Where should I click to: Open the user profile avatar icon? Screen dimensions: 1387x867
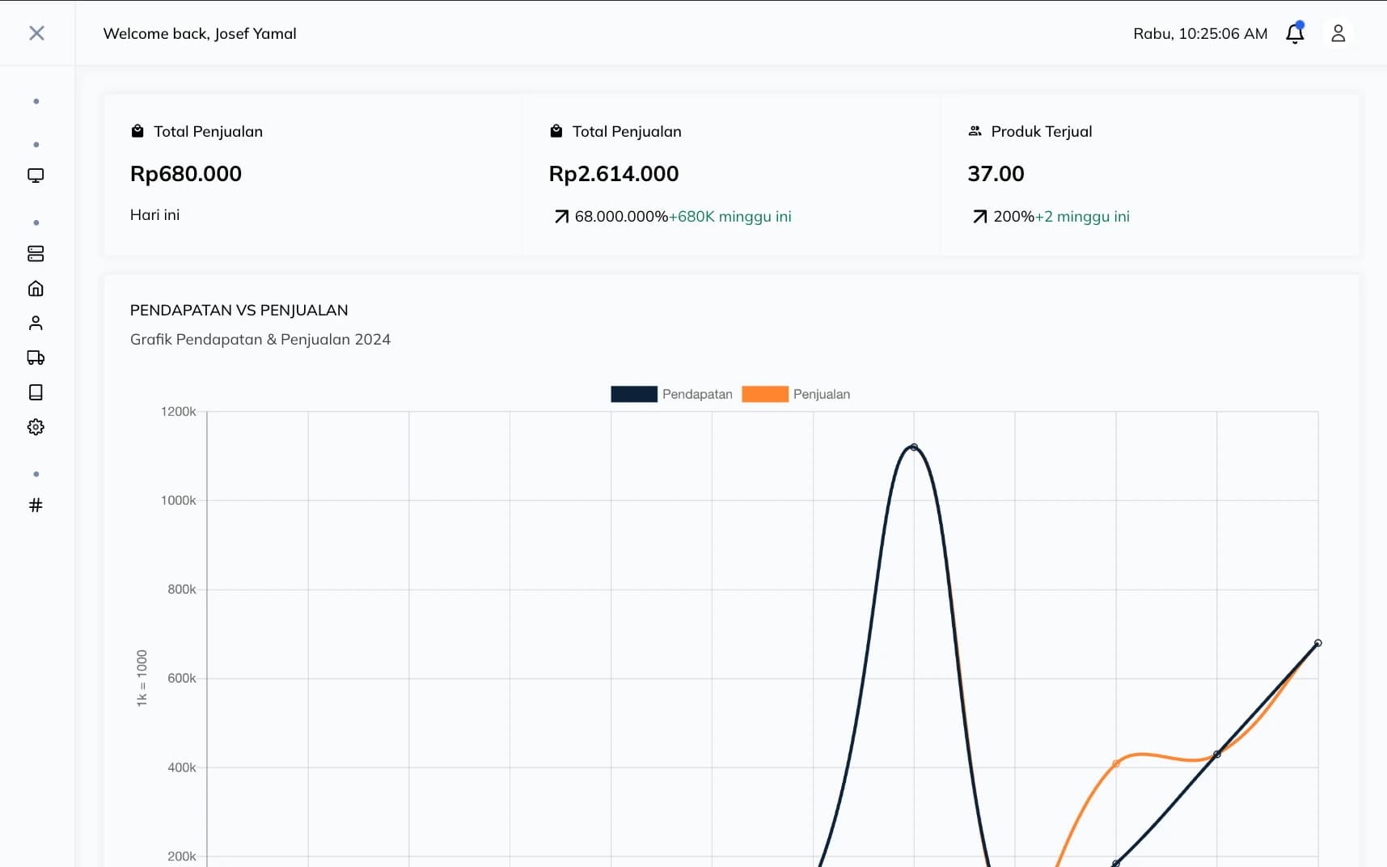pyautogui.click(x=1338, y=33)
